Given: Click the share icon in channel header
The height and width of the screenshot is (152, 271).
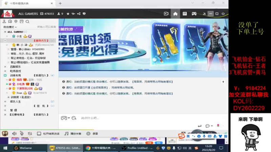Looking at the screenshot, I should click(x=79, y=14).
